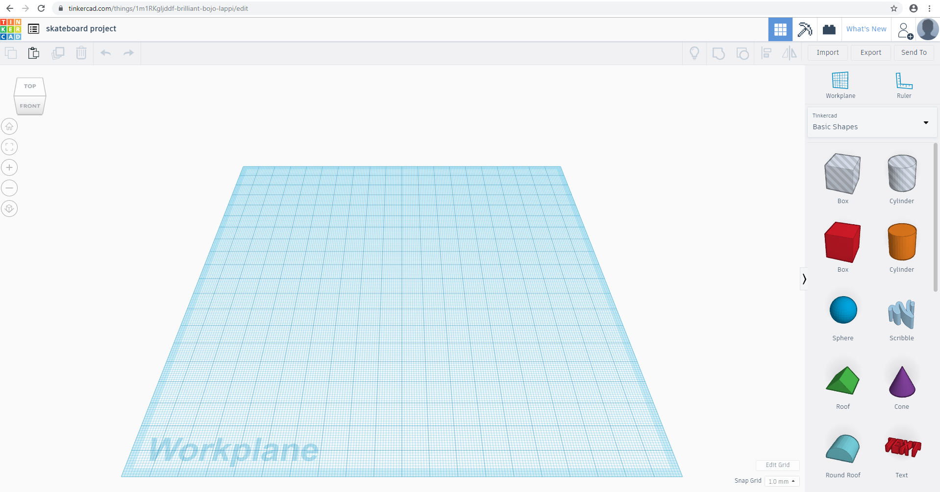Click the Mirror tool icon
Viewport: 940px width, 492px height.
(790, 53)
